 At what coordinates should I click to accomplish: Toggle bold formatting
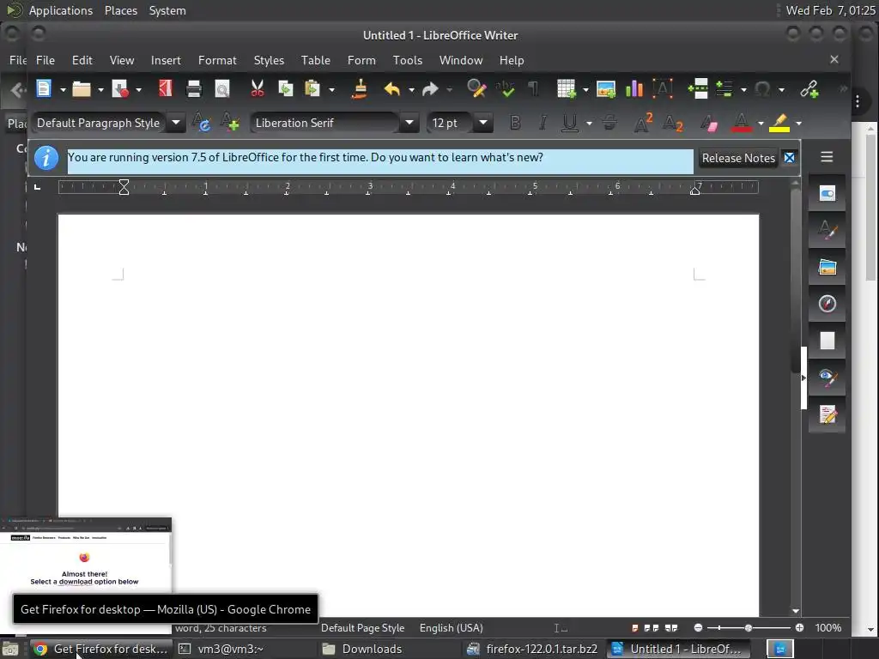coord(515,123)
